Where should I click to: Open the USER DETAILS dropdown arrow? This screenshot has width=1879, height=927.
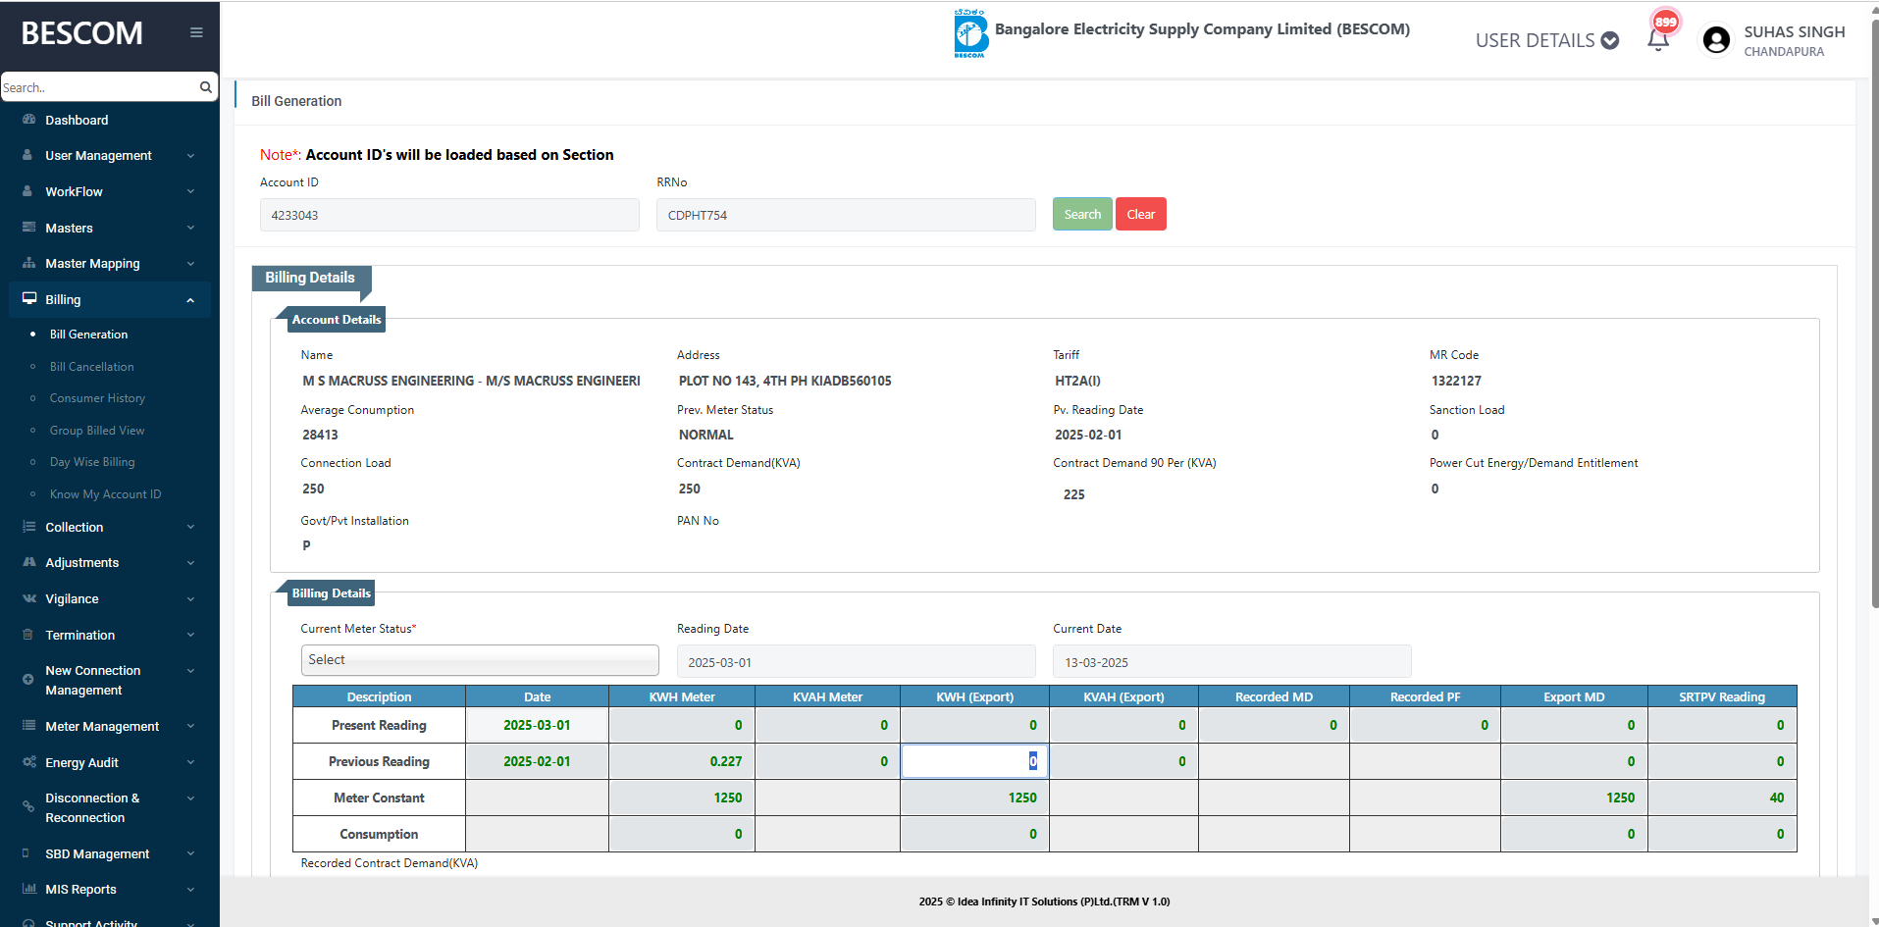pos(1610,40)
